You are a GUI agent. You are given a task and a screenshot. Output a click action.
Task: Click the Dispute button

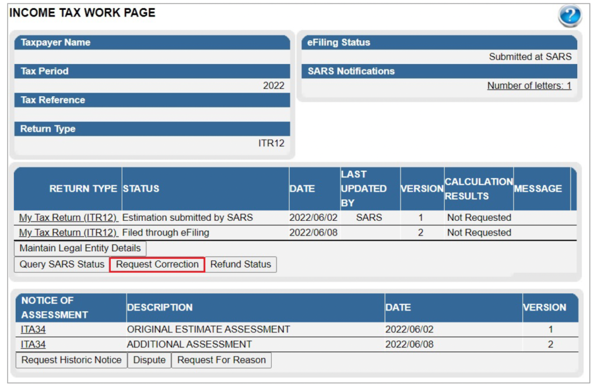coord(149,360)
